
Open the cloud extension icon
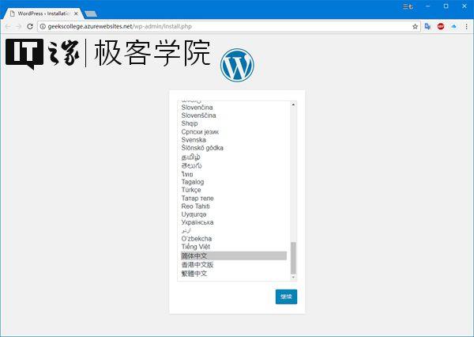click(x=453, y=27)
